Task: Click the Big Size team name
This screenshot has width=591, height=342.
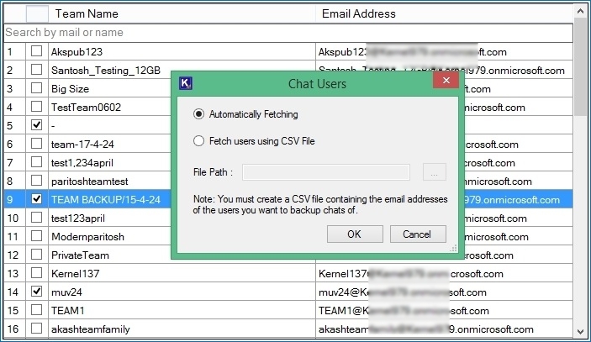Action: pos(70,89)
